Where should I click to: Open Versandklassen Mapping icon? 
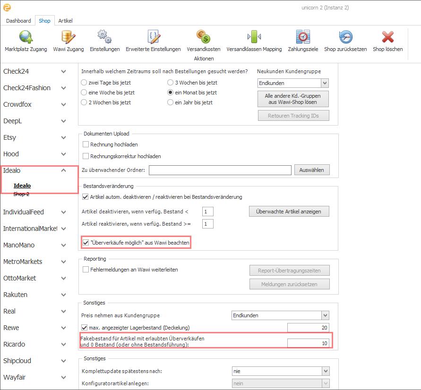point(254,37)
